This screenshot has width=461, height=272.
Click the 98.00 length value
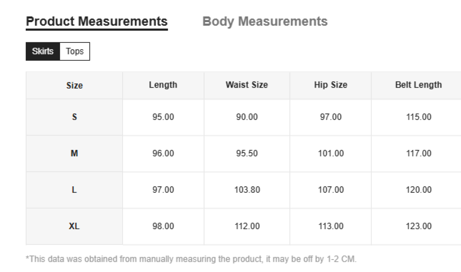tap(163, 226)
